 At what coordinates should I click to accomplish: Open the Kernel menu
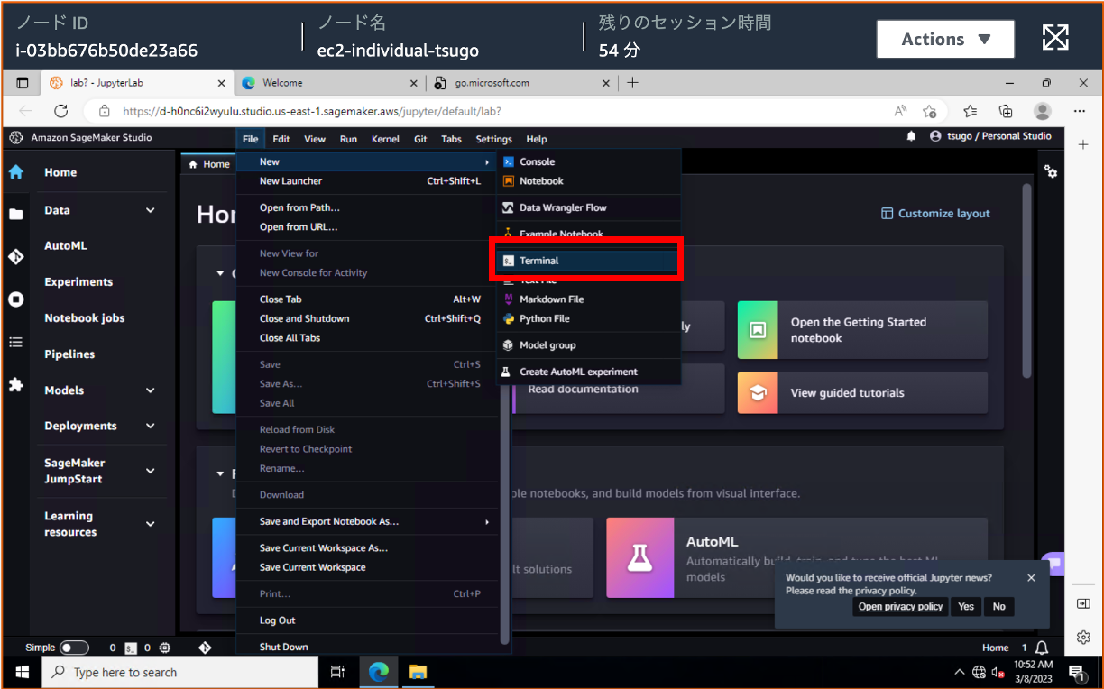coord(385,139)
